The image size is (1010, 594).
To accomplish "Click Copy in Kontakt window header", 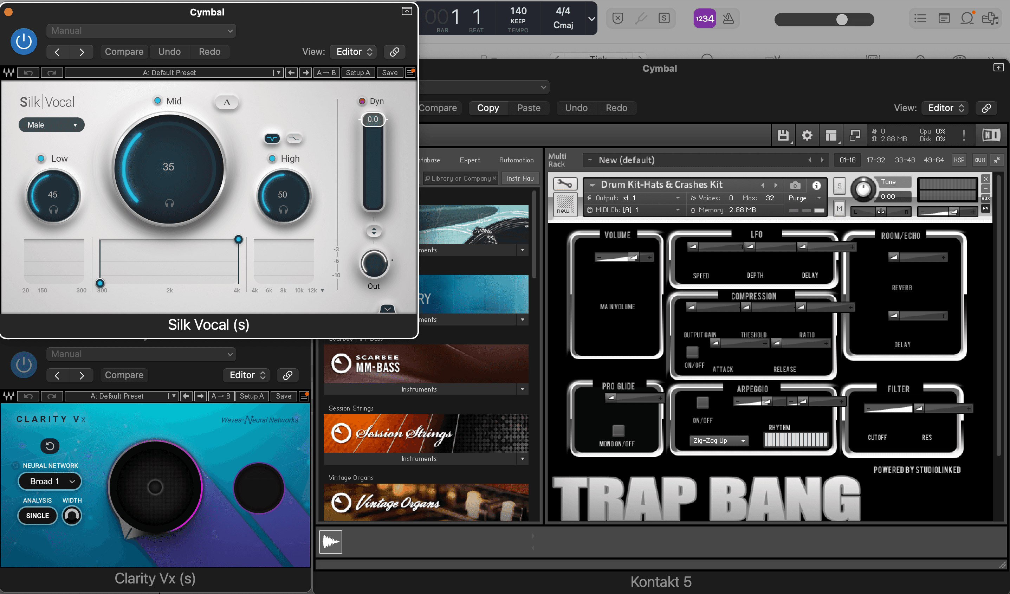I will (488, 108).
